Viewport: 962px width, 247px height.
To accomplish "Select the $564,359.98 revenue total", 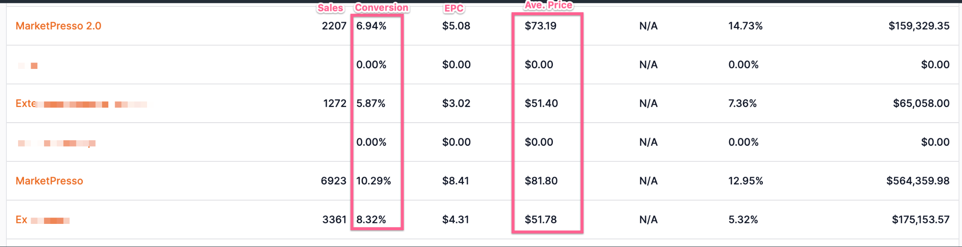I will click(x=918, y=181).
